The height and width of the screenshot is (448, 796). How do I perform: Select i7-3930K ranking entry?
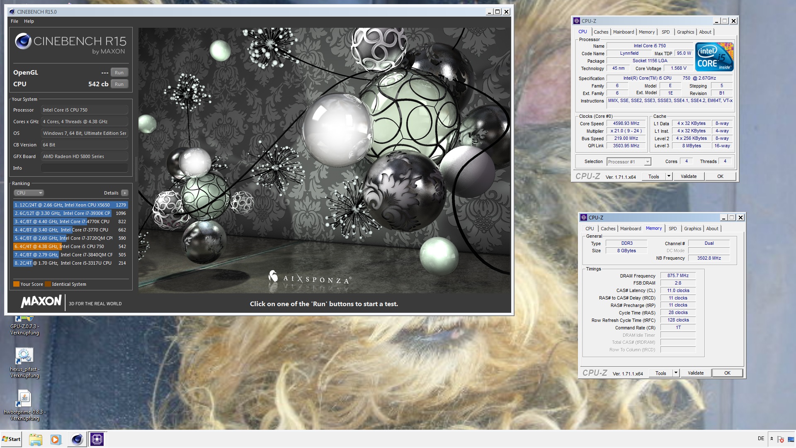click(70, 213)
